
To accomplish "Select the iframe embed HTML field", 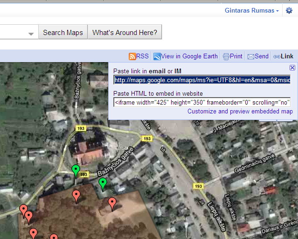I will (202, 102).
